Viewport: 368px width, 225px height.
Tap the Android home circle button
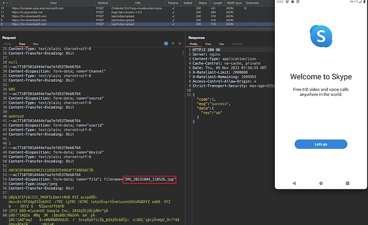coord(321,183)
